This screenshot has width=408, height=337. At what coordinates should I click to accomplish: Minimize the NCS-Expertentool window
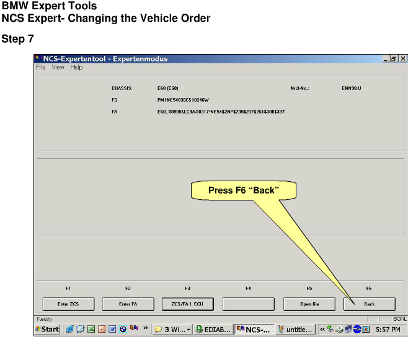point(386,58)
